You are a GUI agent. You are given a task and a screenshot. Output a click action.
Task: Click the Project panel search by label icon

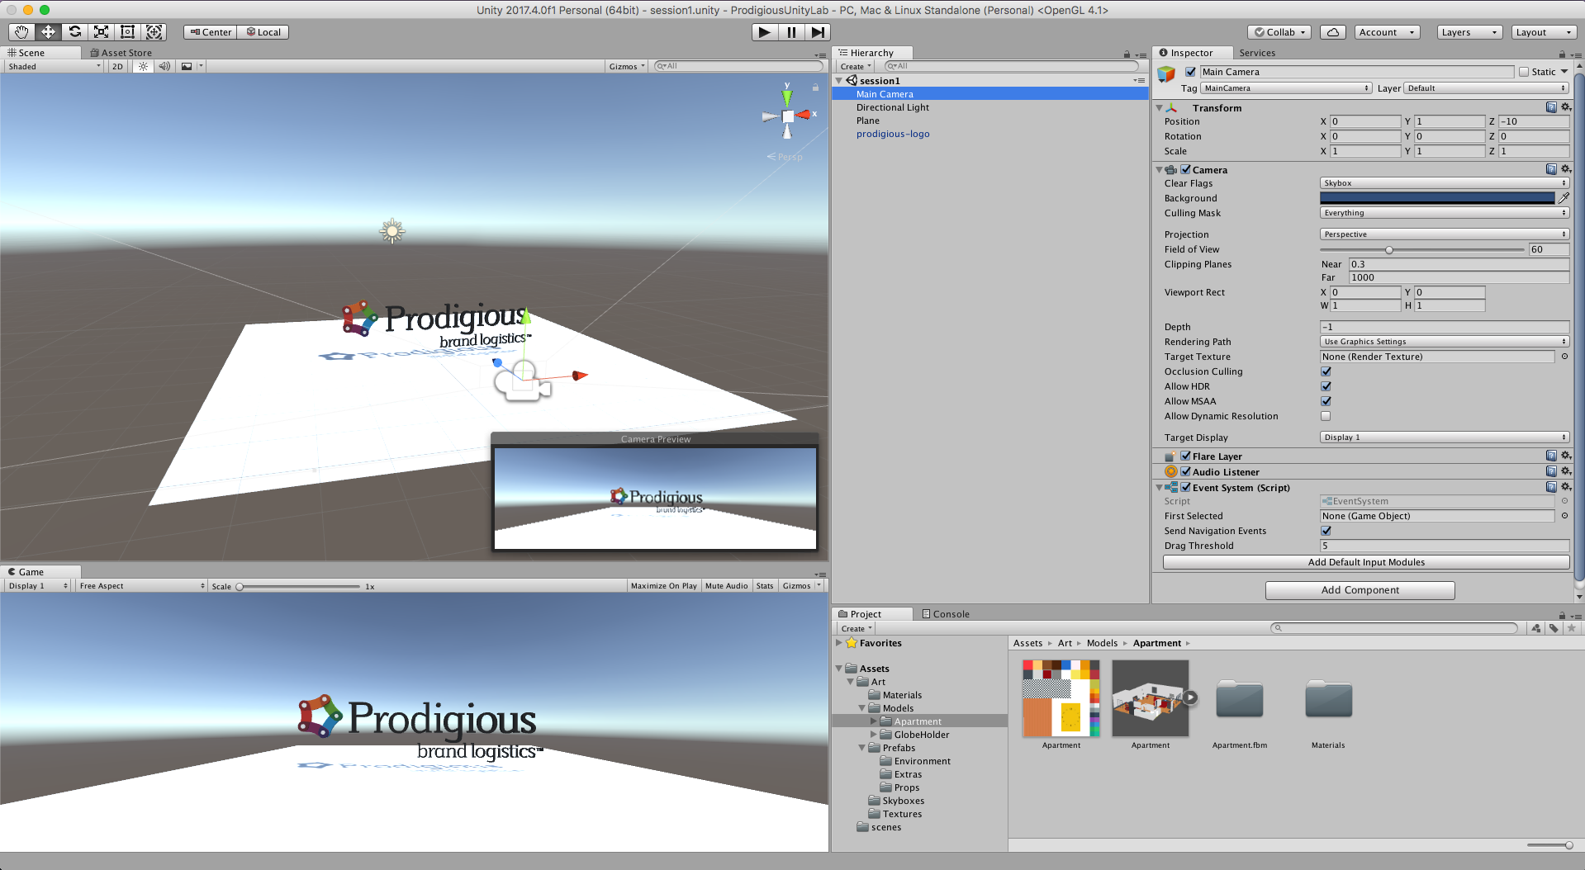click(x=1554, y=628)
